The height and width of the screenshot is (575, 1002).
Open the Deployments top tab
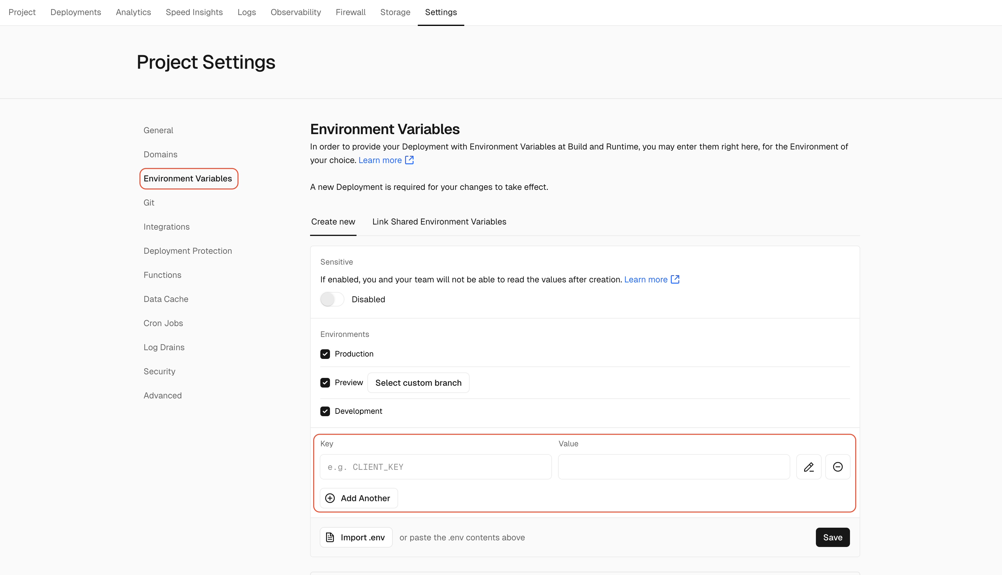coord(75,12)
